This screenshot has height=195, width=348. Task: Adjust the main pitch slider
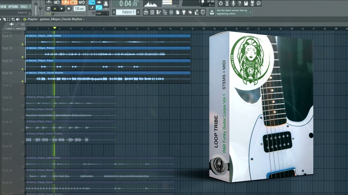(x=40, y=8)
